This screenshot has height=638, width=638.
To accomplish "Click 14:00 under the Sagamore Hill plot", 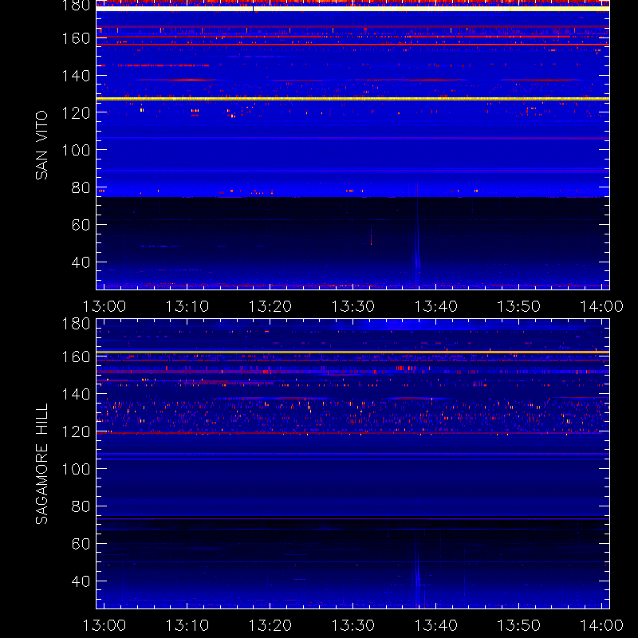I will (602, 625).
